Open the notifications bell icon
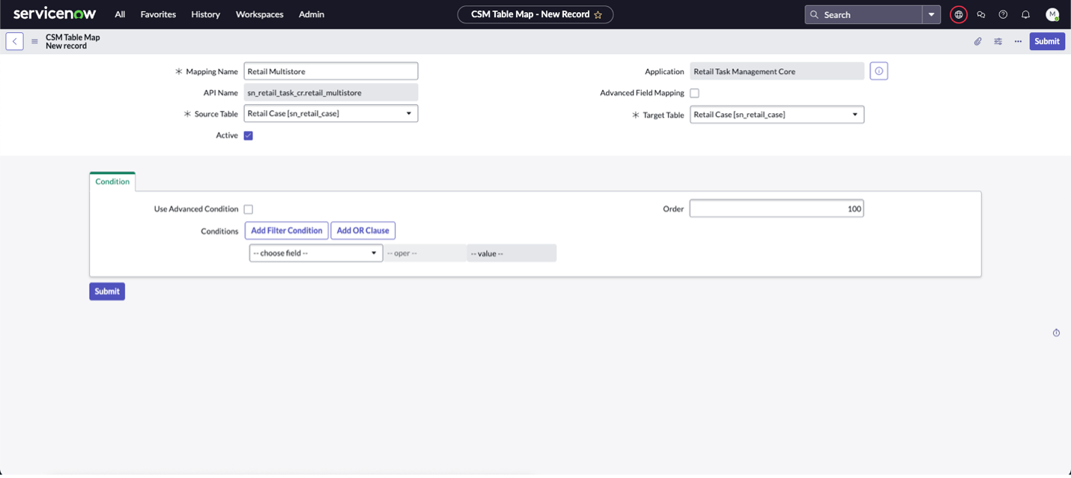Viewport: 1071px width, 478px height. coord(1026,14)
